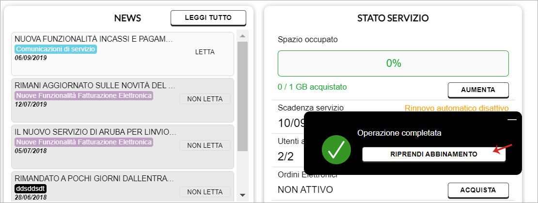Toggle LETTA status on 06/09/2019 news
538x203 pixels.
[205, 52]
